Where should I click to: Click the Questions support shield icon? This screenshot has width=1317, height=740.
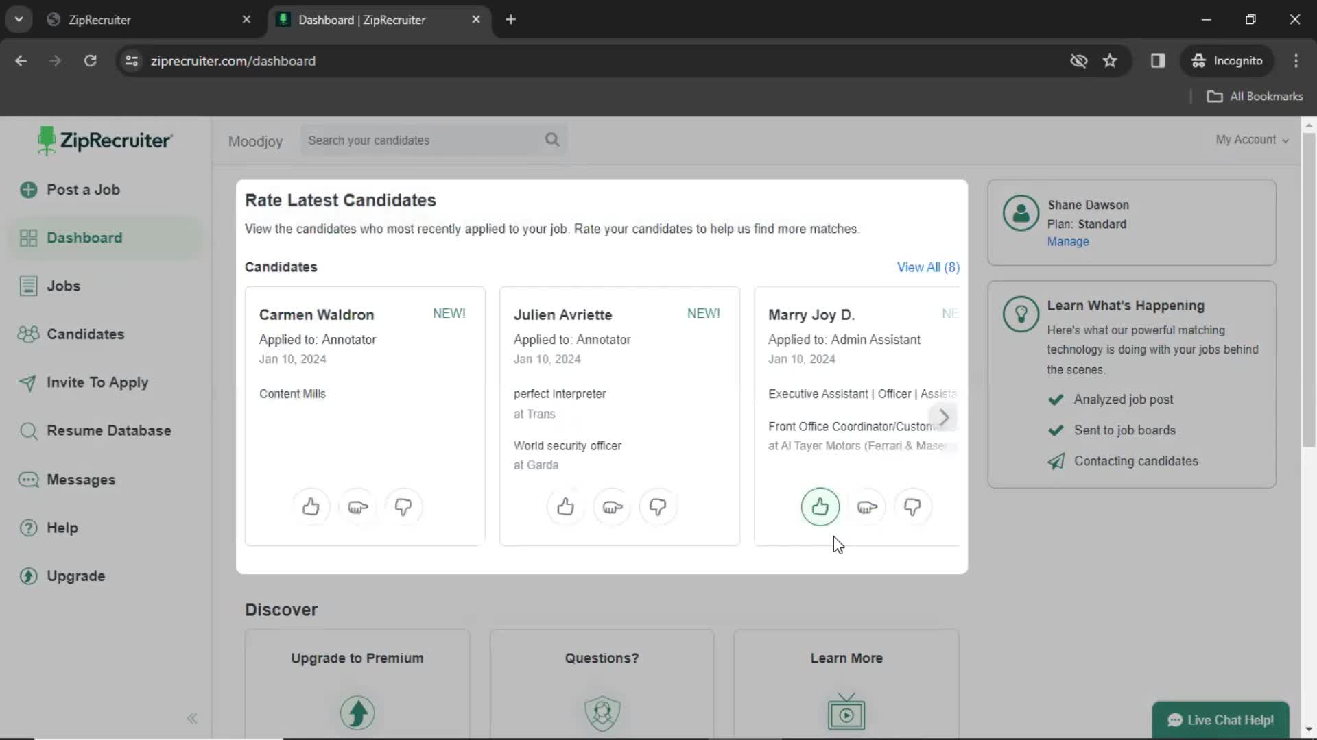point(602,713)
